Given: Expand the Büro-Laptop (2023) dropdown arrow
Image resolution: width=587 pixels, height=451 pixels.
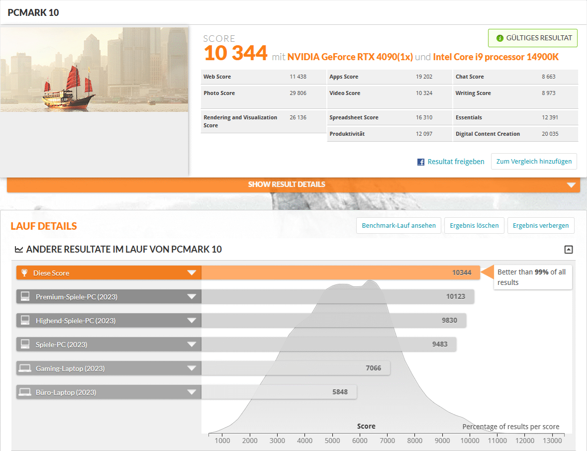Looking at the screenshot, I should pos(192,392).
